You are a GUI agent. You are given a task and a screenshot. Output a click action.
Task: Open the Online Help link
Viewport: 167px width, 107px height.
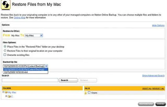[x=20, y=18]
